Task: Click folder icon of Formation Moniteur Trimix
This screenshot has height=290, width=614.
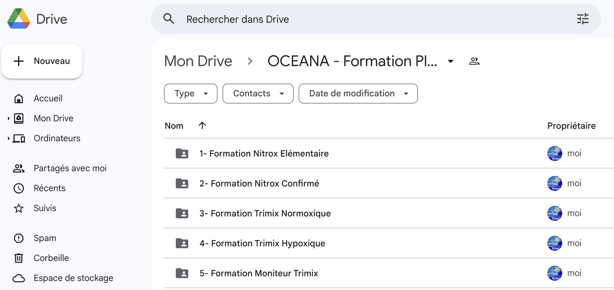Action: coord(182,273)
